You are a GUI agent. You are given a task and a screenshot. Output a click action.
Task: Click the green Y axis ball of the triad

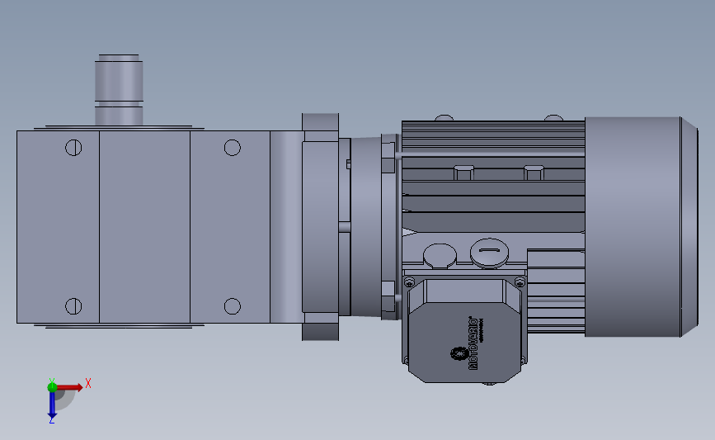pos(52,387)
